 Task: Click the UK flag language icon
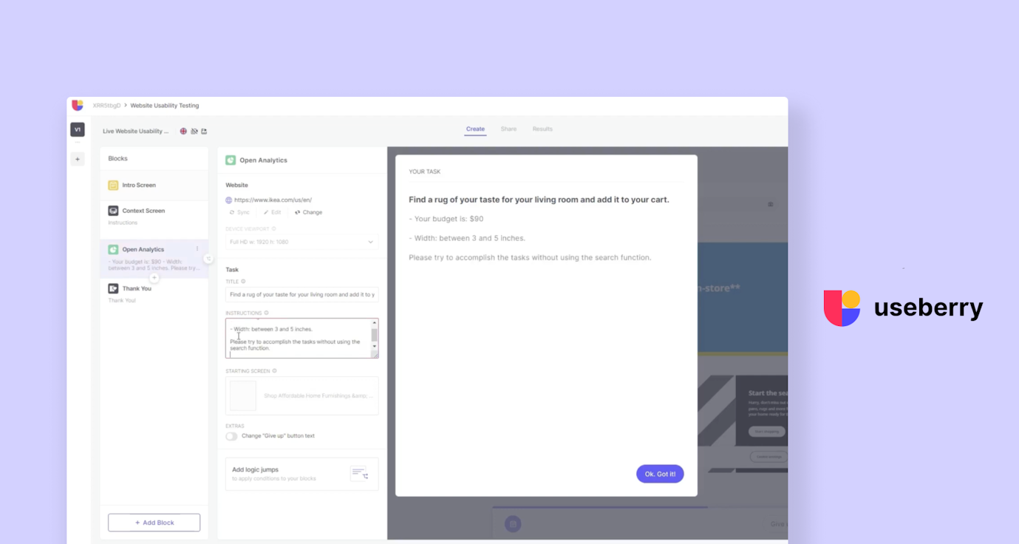coord(183,132)
